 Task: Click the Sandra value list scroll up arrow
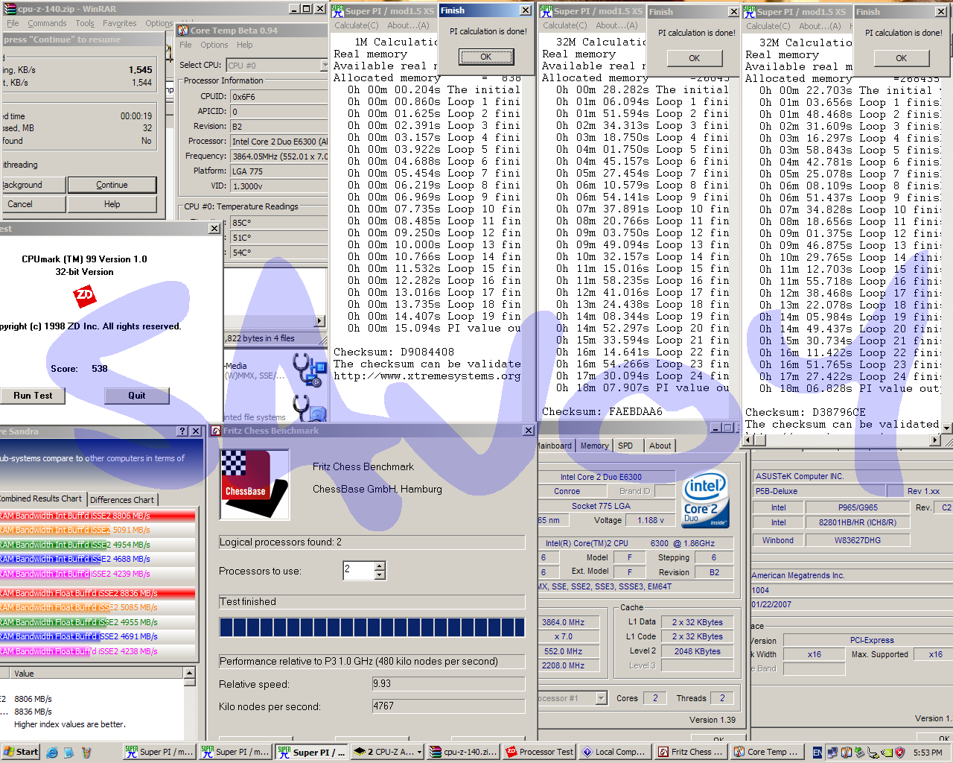tap(190, 673)
